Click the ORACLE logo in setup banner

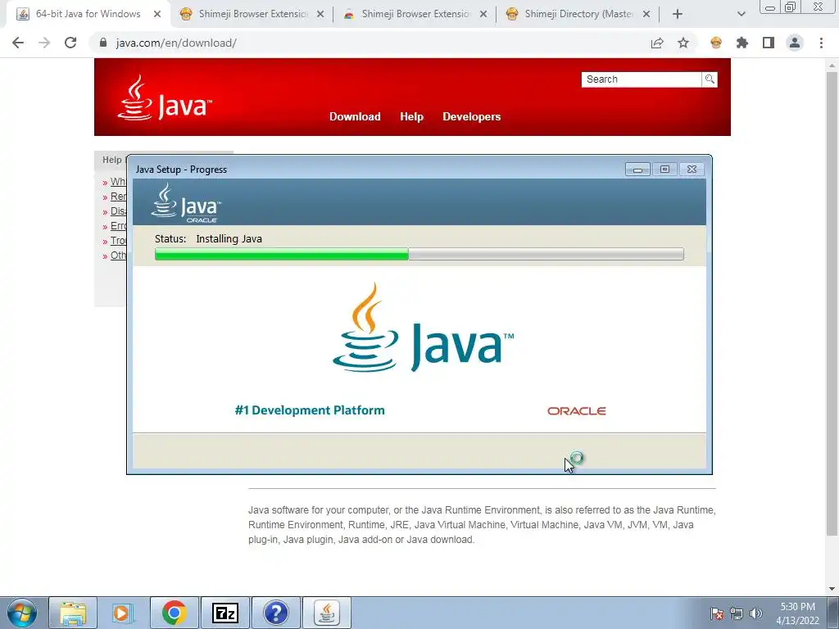pyautogui.click(x=576, y=411)
